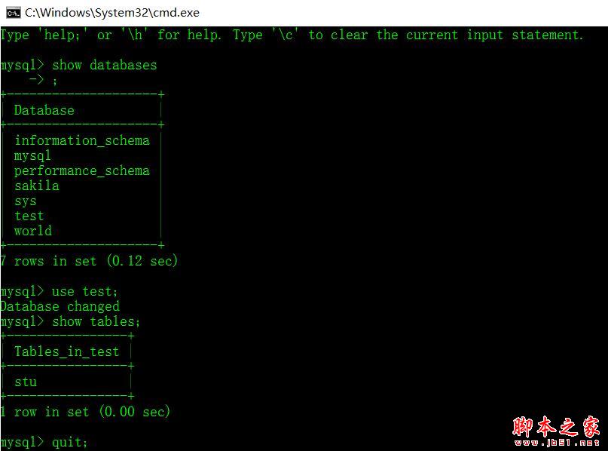Click the '-> ;' continuation line

point(43,81)
